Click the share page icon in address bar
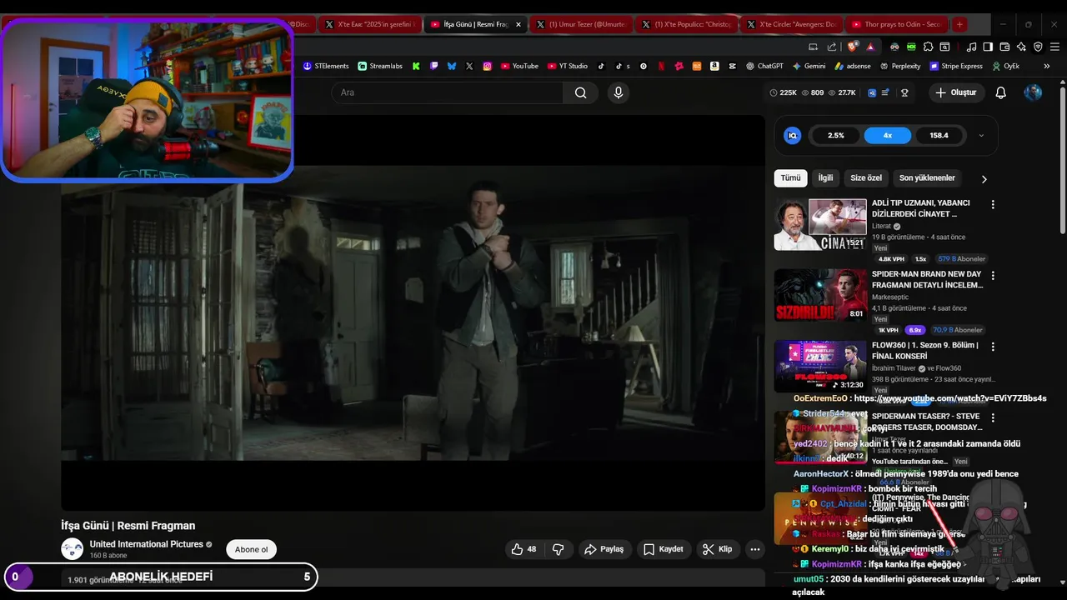The height and width of the screenshot is (600, 1067). click(832, 47)
